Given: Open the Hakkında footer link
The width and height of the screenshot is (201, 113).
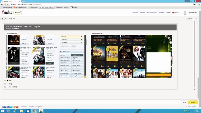Looking at the screenshot, I should pyautogui.click(x=24, y=107).
